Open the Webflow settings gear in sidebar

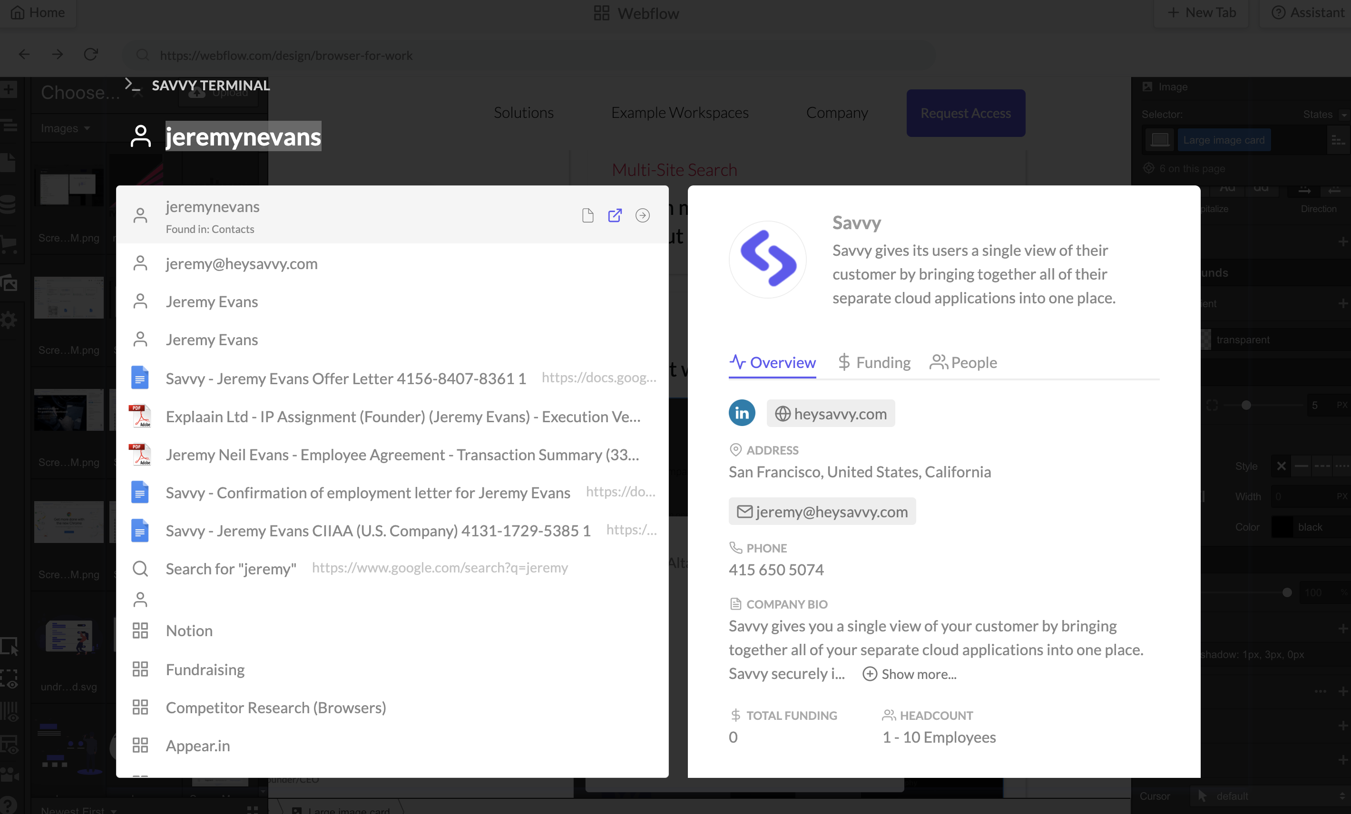[9, 320]
